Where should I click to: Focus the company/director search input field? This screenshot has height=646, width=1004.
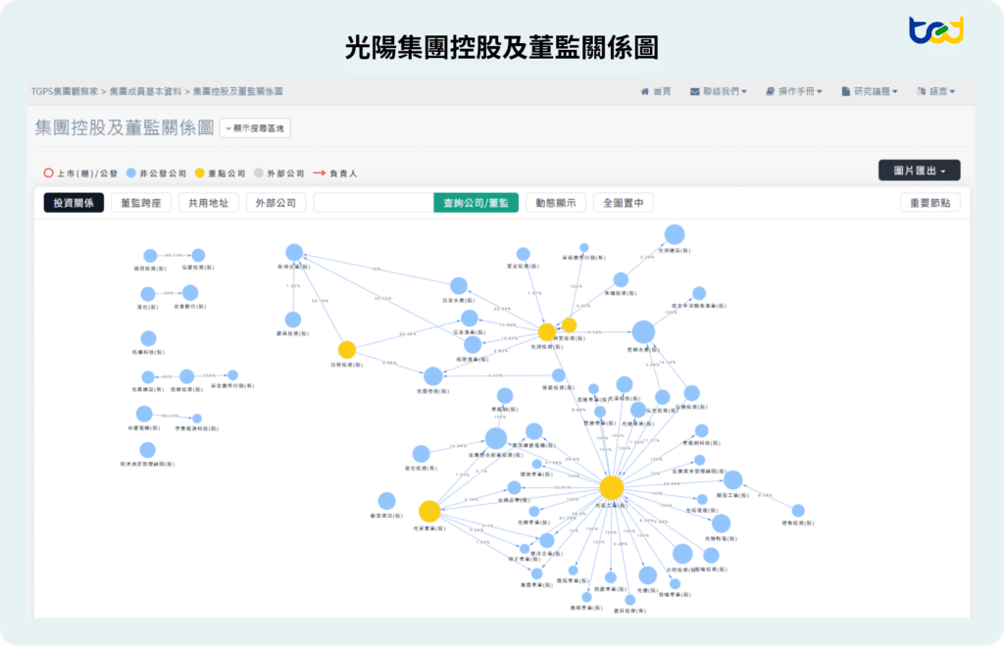tap(374, 203)
